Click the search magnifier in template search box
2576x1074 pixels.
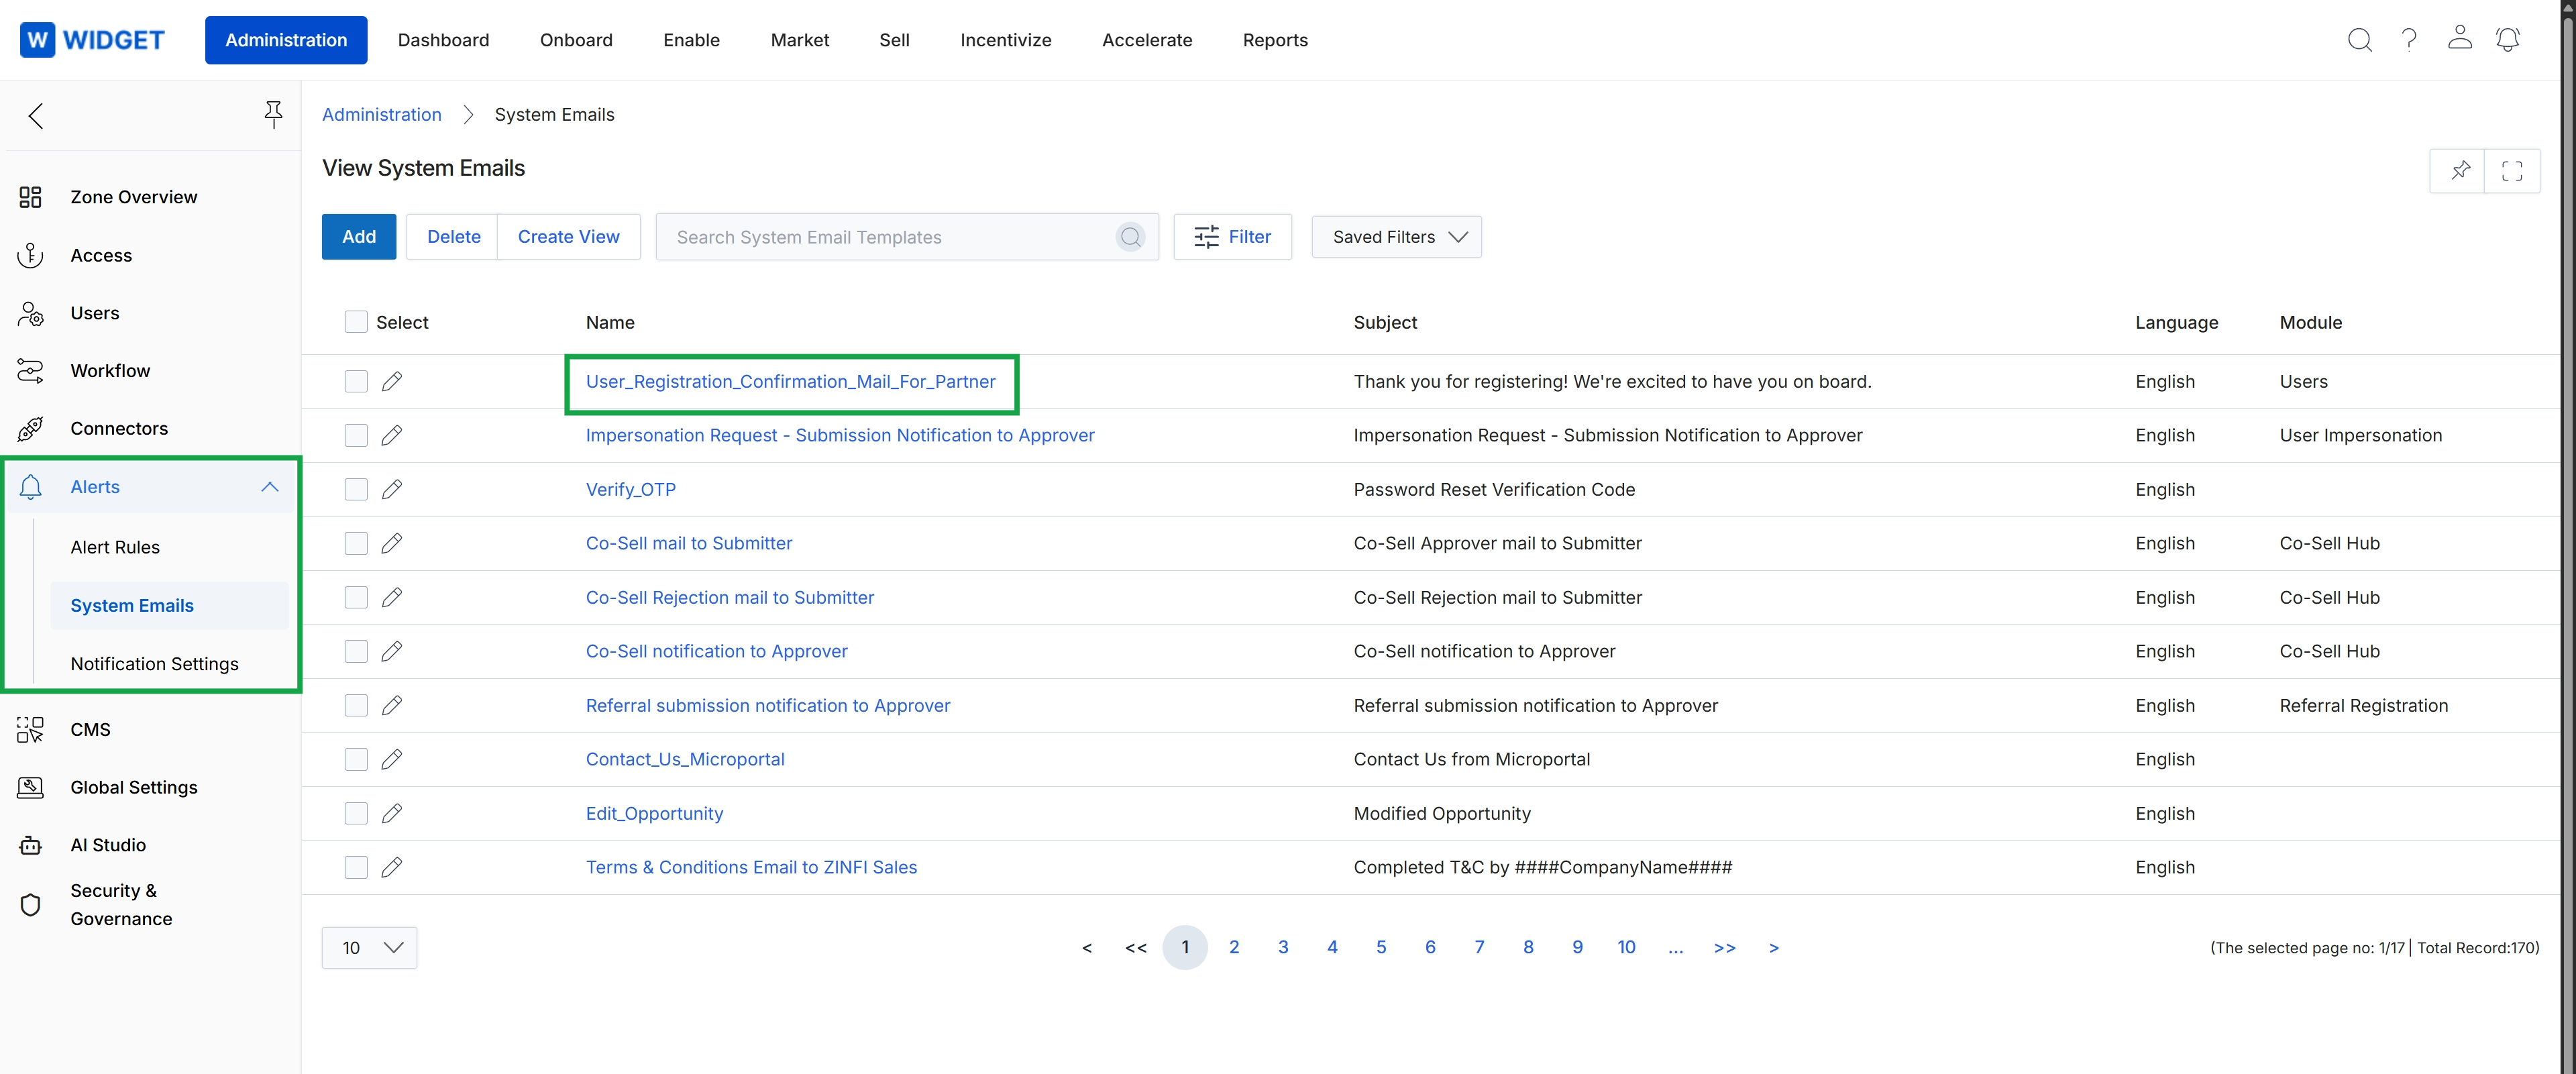point(1130,237)
